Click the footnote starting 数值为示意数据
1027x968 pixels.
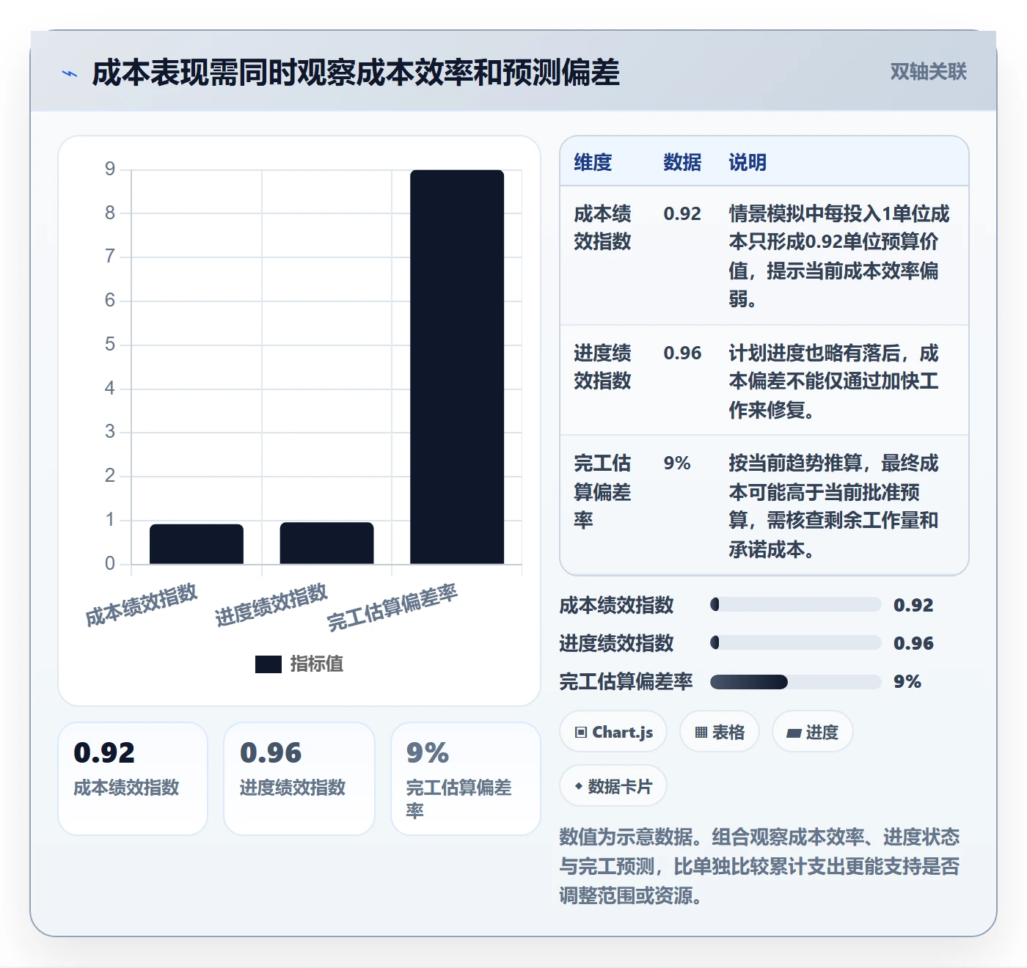(x=759, y=866)
